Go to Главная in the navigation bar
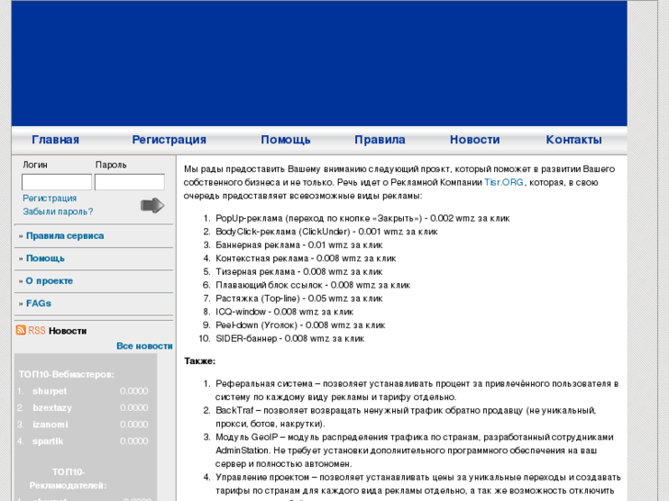This screenshot has height=501, width=669. tap(55, 140)
